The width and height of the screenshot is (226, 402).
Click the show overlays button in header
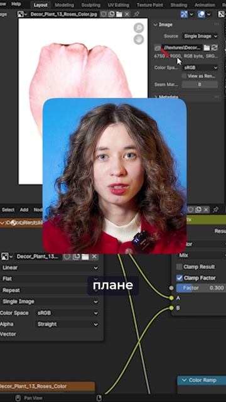tap(202, 14)
